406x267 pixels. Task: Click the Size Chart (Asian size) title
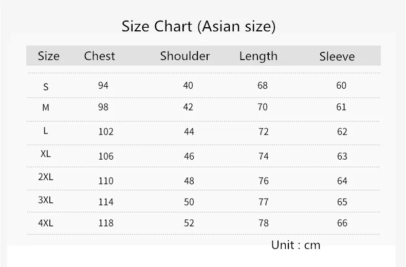tap(198, 27)
